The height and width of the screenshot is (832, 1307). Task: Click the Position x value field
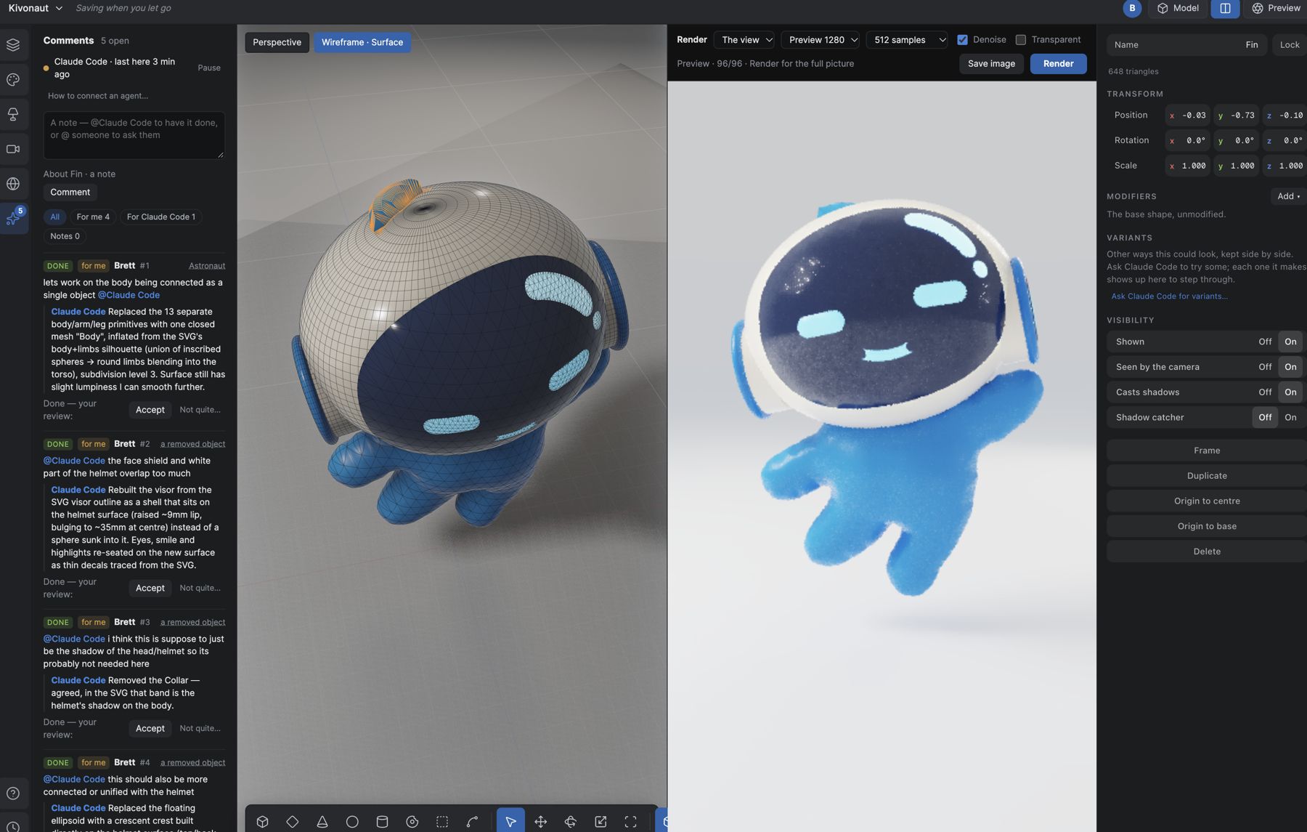click(1187, 116)
